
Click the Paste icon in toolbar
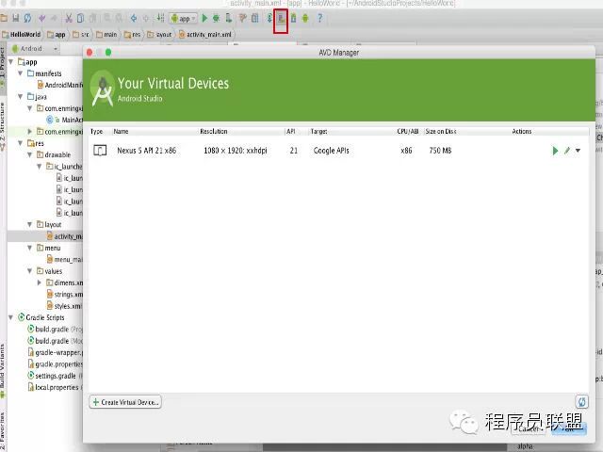click(x=92, y=18)
